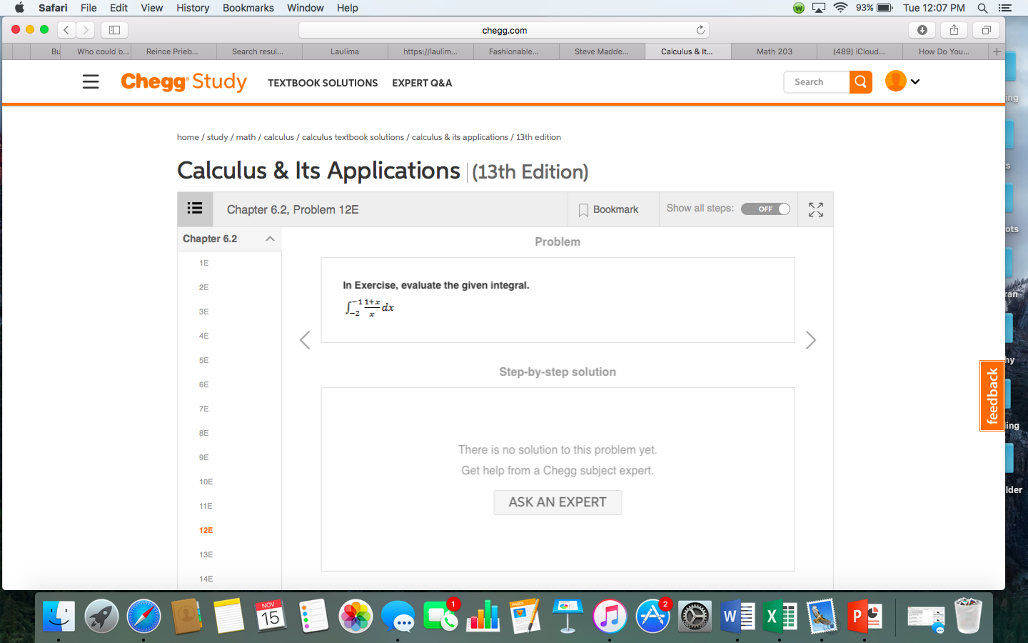
Task: Open the calculus breadcrumb link
Action: [279, 137]
